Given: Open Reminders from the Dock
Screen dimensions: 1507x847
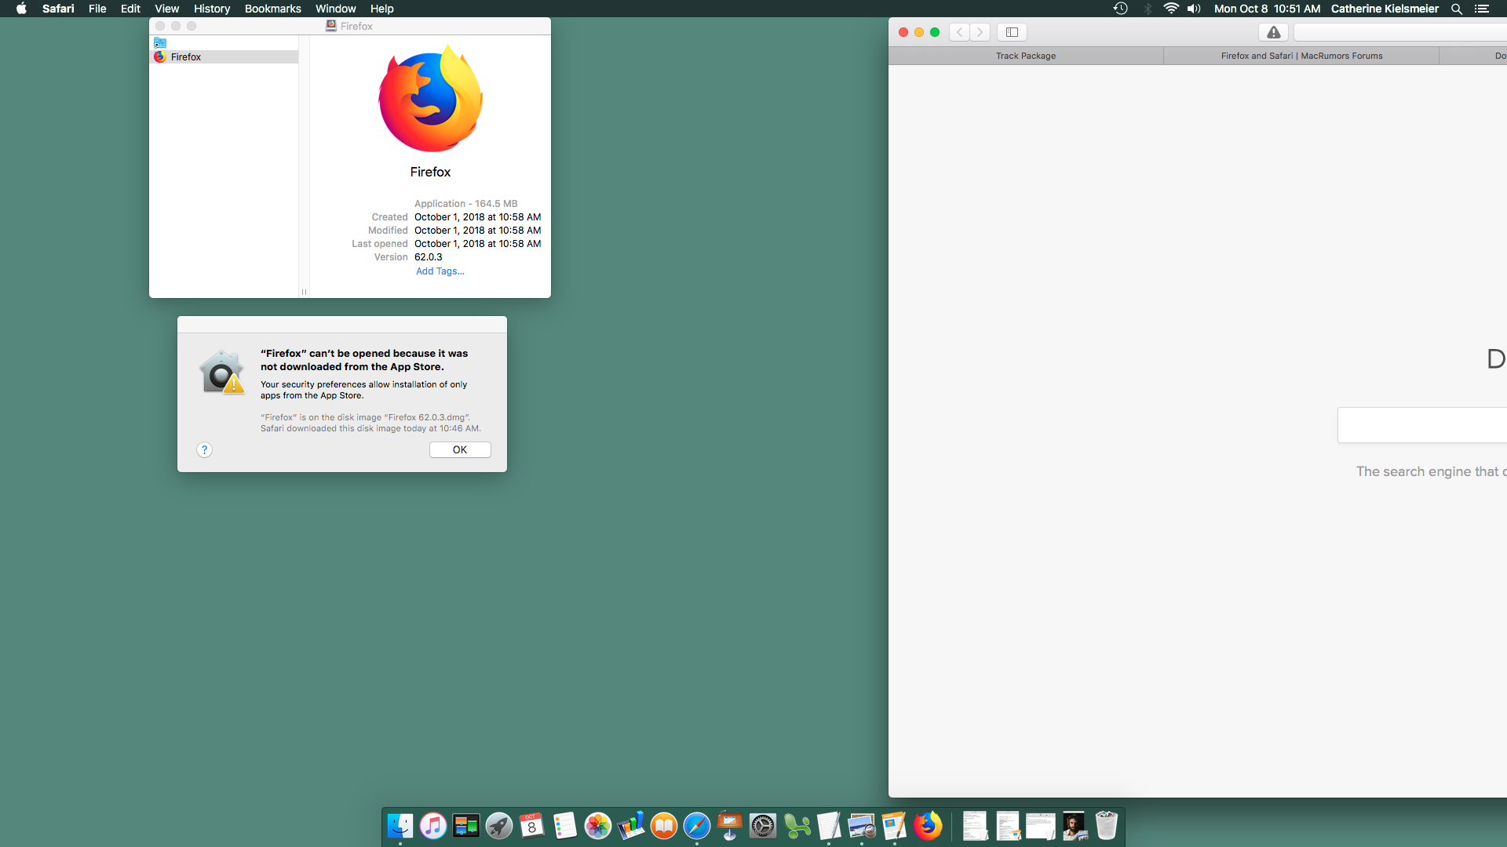Looking at the screenshot, I should pos(565,826).
